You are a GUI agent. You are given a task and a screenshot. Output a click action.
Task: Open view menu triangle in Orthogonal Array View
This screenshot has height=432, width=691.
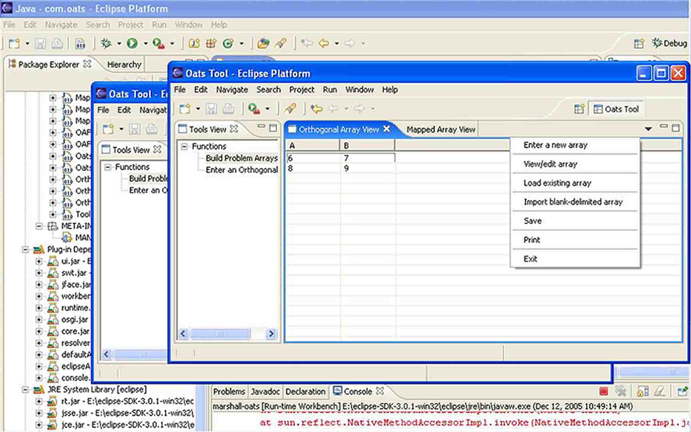[x=648, y=129]
